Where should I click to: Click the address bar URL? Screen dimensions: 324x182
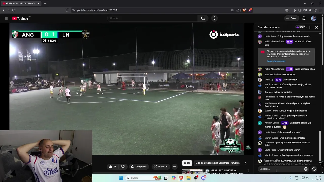[x=98, y=10]
